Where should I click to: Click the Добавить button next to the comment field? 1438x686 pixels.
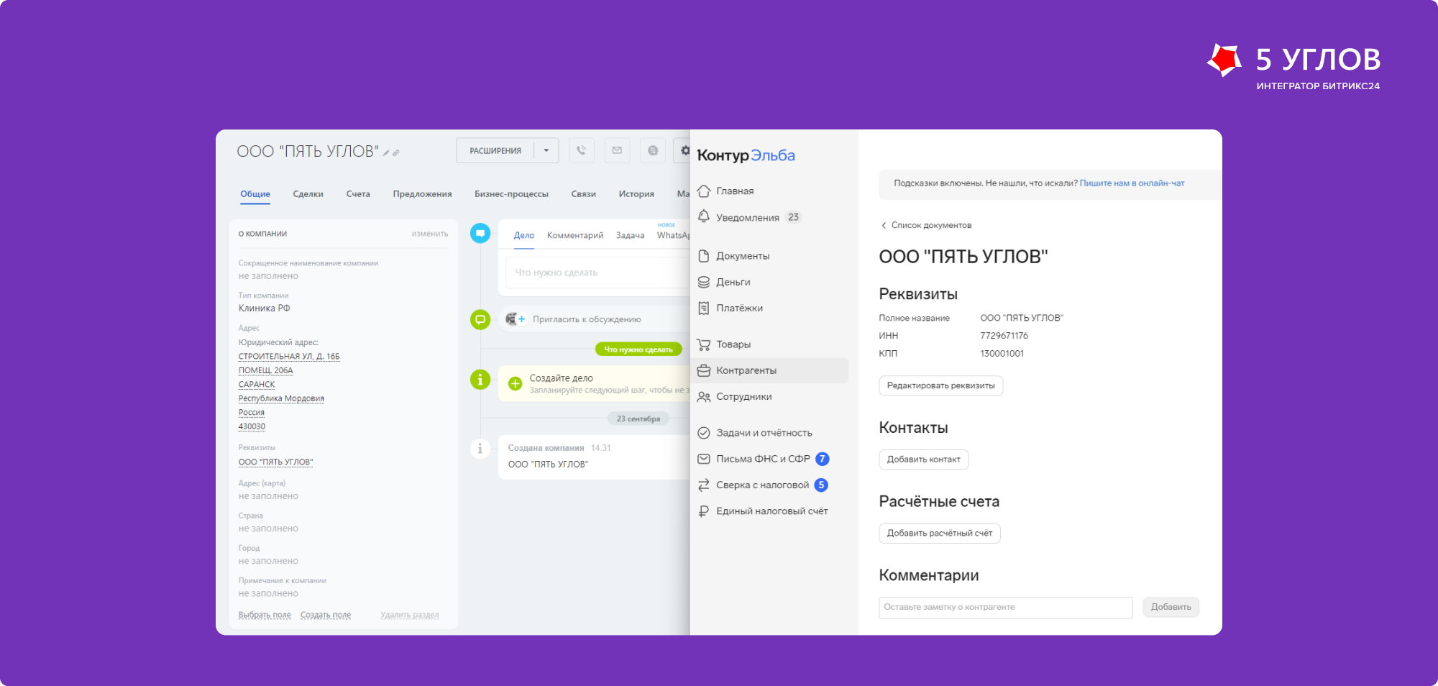(1171, 608)
